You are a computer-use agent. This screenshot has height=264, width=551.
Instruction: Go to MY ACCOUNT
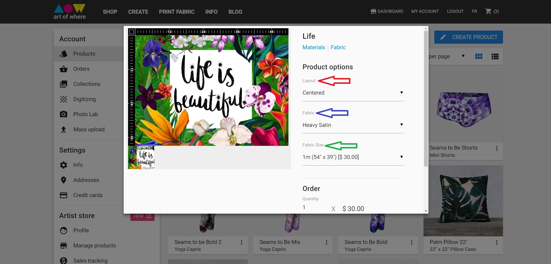pyautogui.click(x=425, y=11)
